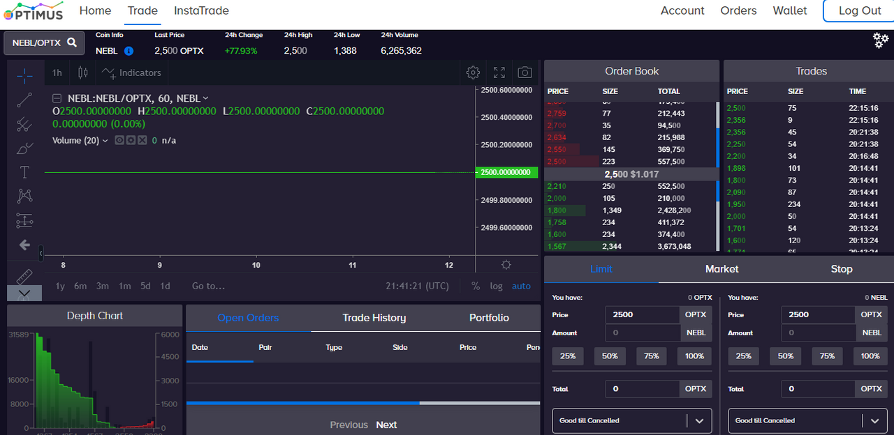Select the pattern drawing tool
This screenshot has width=894, height=435.
point(24,197)
